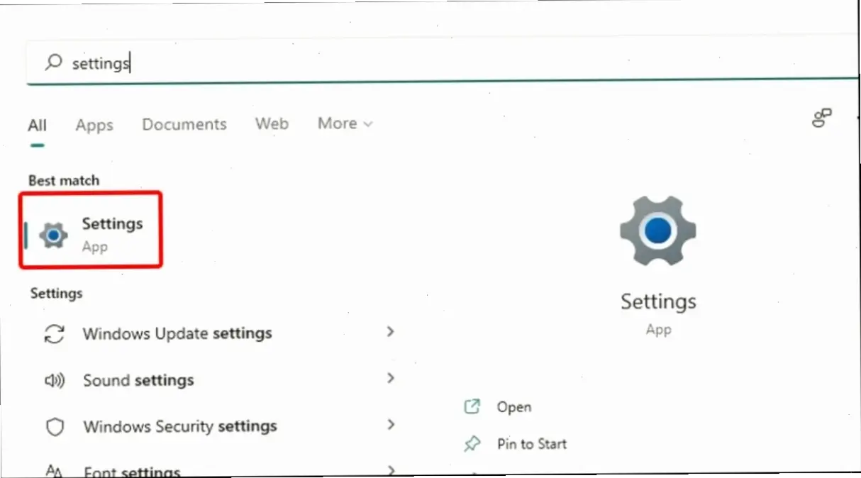Click the Open external-link icon
The width and height of the screenshot is (861, 478).
472,406
